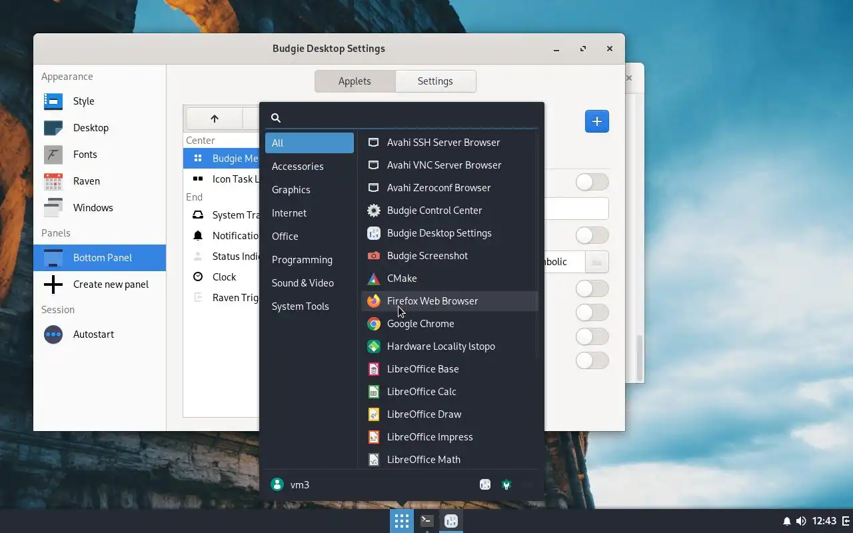Open LibreOffice Impress
This screenshot has height=533, width=853.
449,437
